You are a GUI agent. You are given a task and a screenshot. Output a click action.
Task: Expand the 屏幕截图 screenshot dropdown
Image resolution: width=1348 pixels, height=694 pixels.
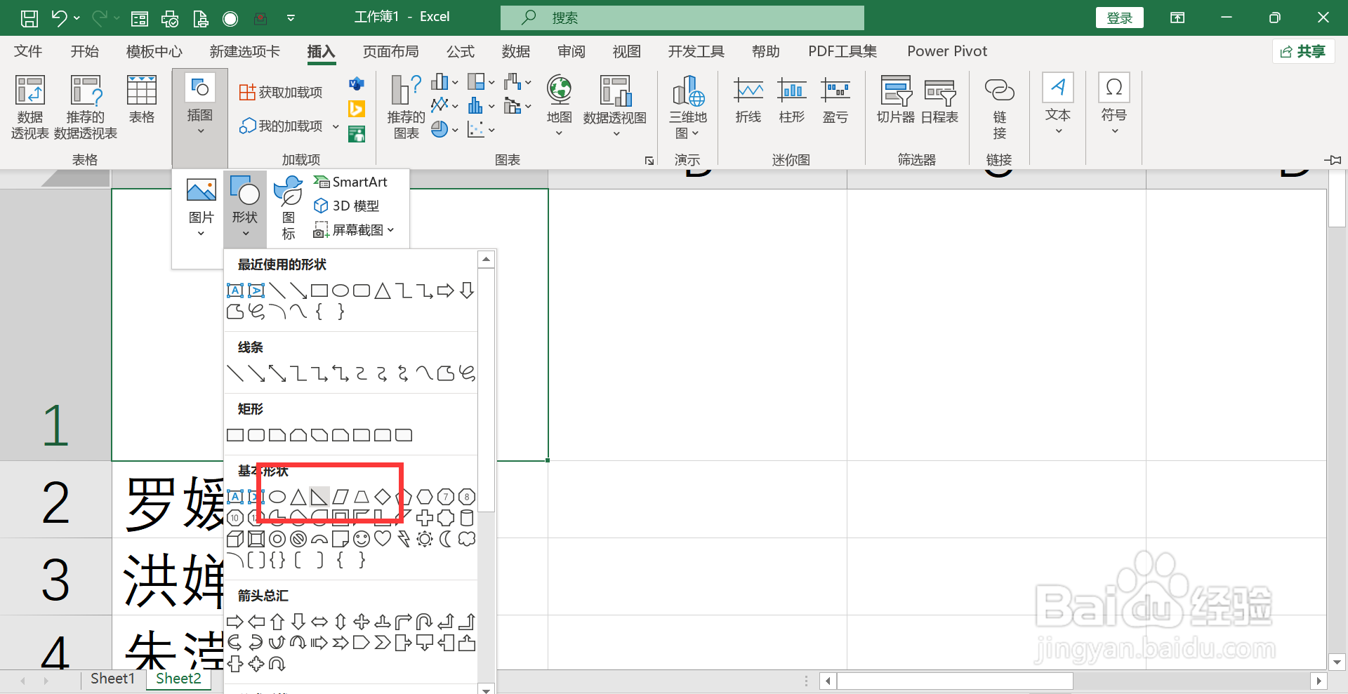tap(391, 230)
